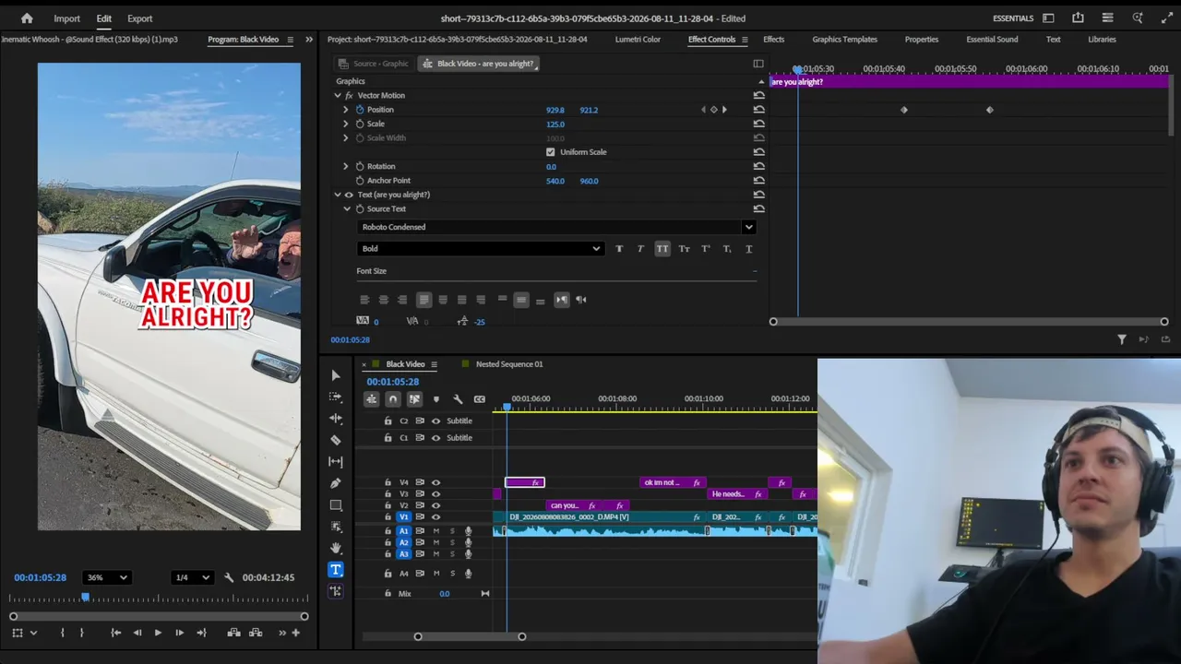This screenshot has width=1181, height=664.
Task: Solo audio track A4
Action: [452, 574]
